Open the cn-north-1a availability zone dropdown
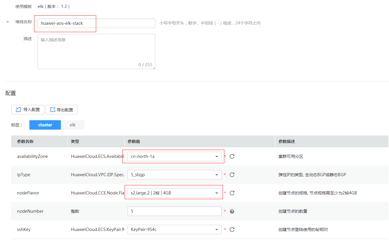389x246 pixels. [174, 156]
